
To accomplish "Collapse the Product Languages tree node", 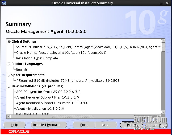I will [x=9, y=64].
